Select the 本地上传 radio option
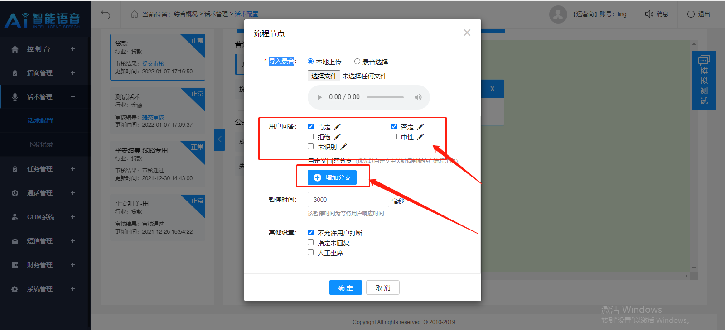Image resolution: width=725 pixels, height=330 pixels. pos(310,62)
